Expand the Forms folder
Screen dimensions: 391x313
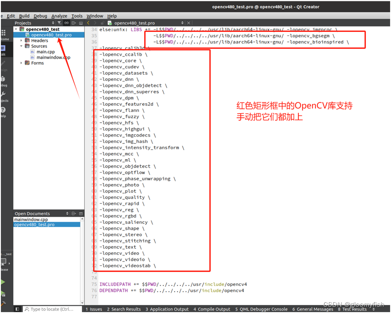pyautogui.click(x=21, y=63)
